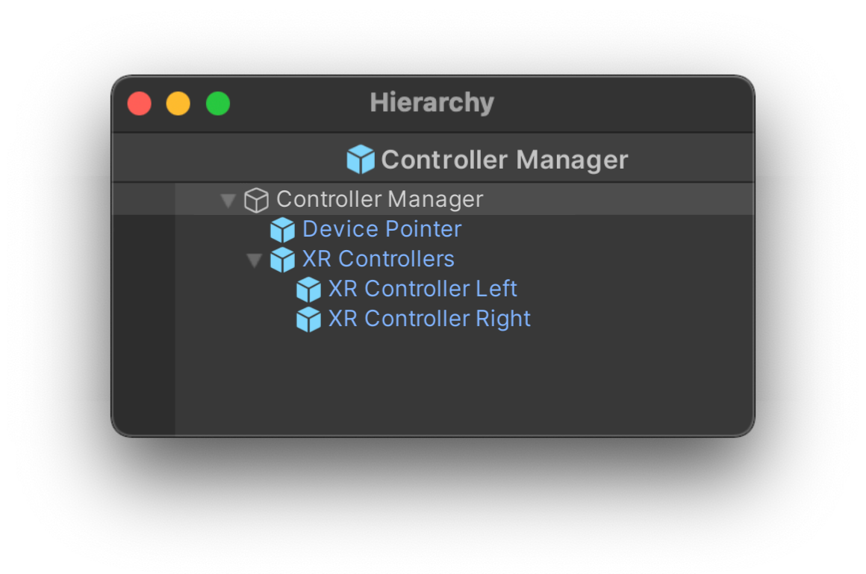Maximize the Hierarchy window with green button
The width and height of the screenshot is (866, 574).
pos(218,104)
